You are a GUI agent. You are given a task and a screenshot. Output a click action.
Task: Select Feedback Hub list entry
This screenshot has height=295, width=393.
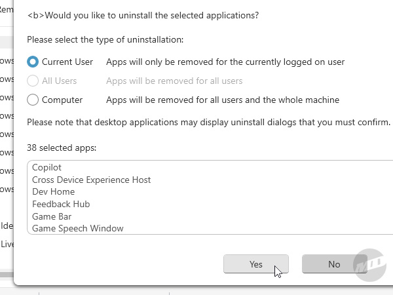[x=61, y=204]
